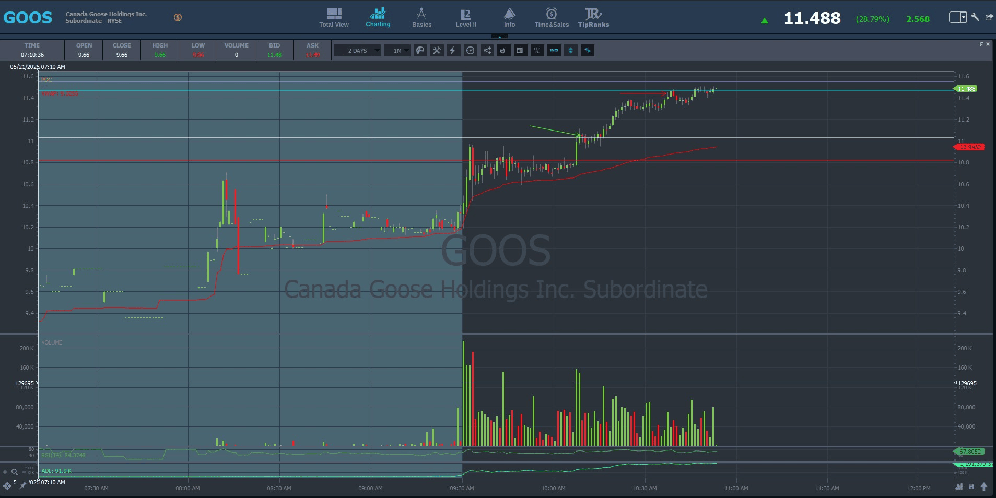This screenshot has height=498, width=996.
Task: Click the last price 11.488 in header
Action: point(812,19)
